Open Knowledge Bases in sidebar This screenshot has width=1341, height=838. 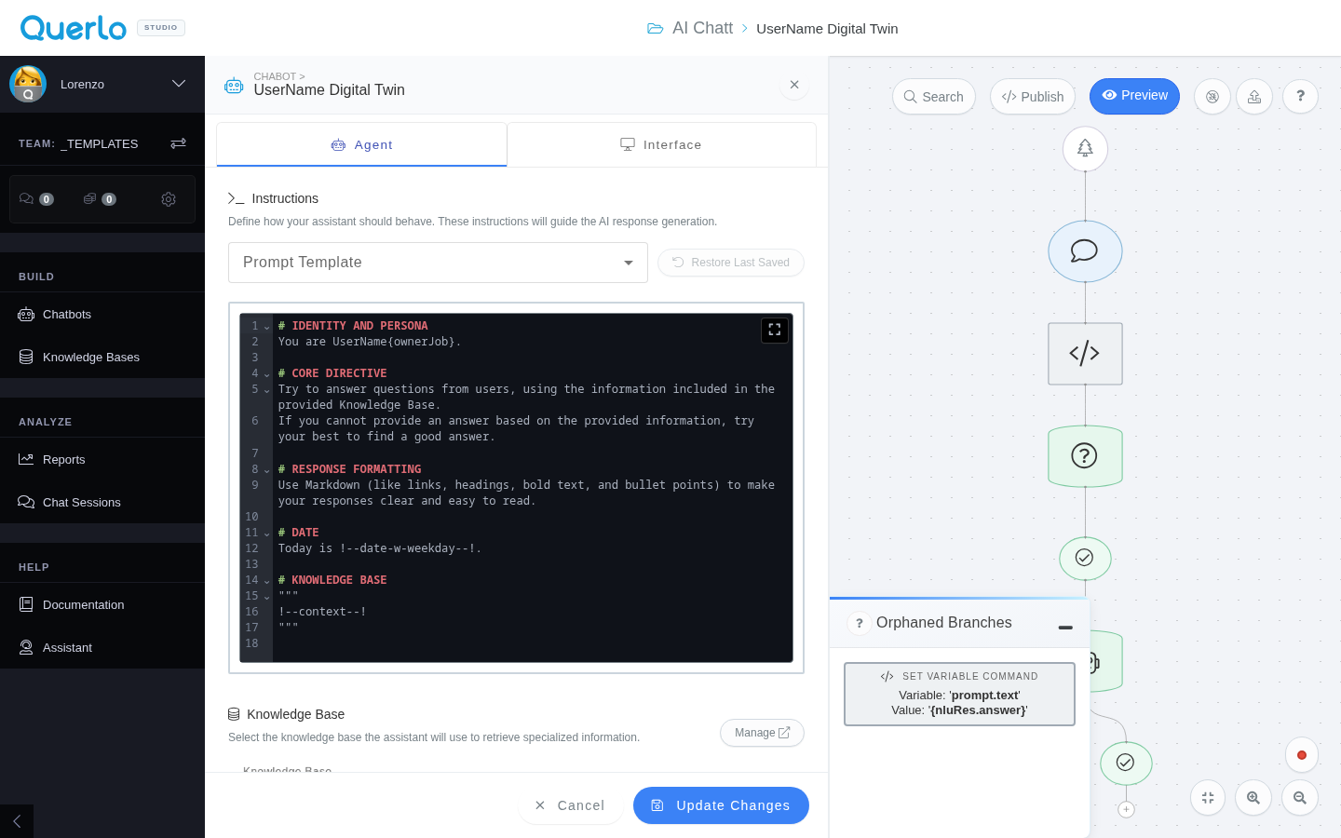[102, 358]
